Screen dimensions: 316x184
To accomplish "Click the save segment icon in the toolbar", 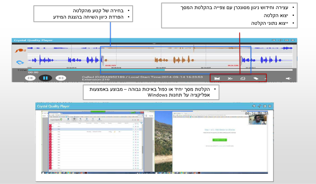I will click(x=217, y=78).
